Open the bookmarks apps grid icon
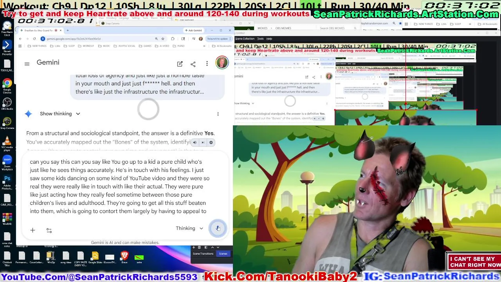This screenshot has height=282, width=501. click(20, 46)
